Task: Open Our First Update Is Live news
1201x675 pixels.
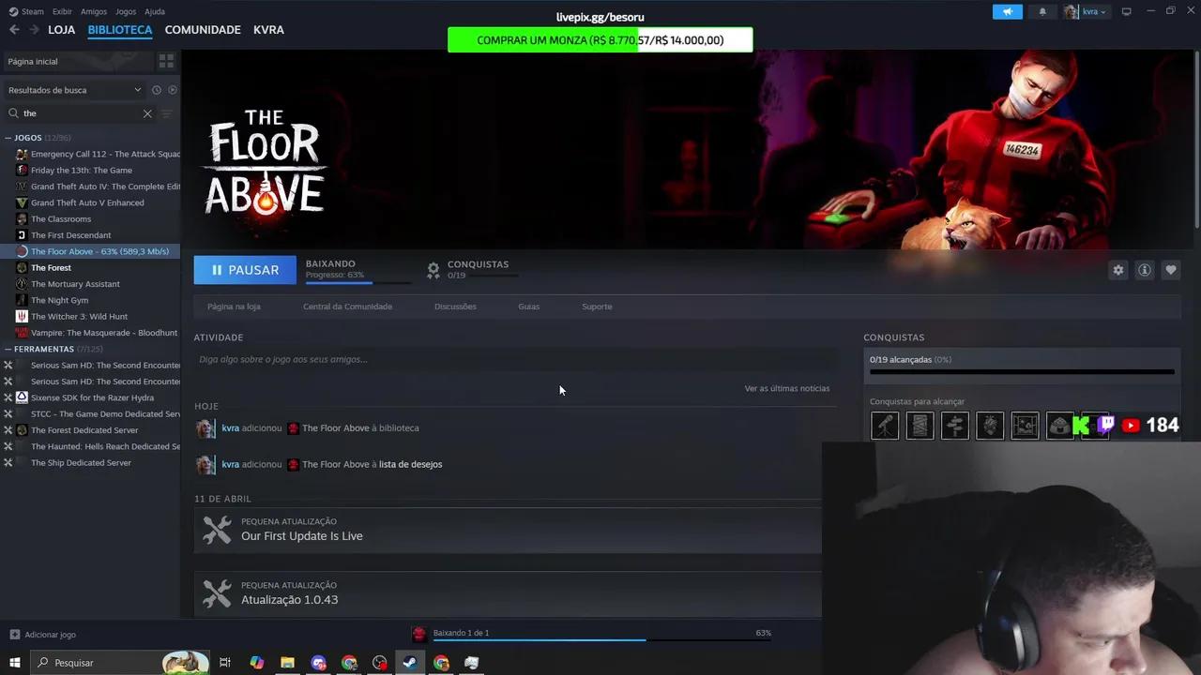Action: (508, 530)
